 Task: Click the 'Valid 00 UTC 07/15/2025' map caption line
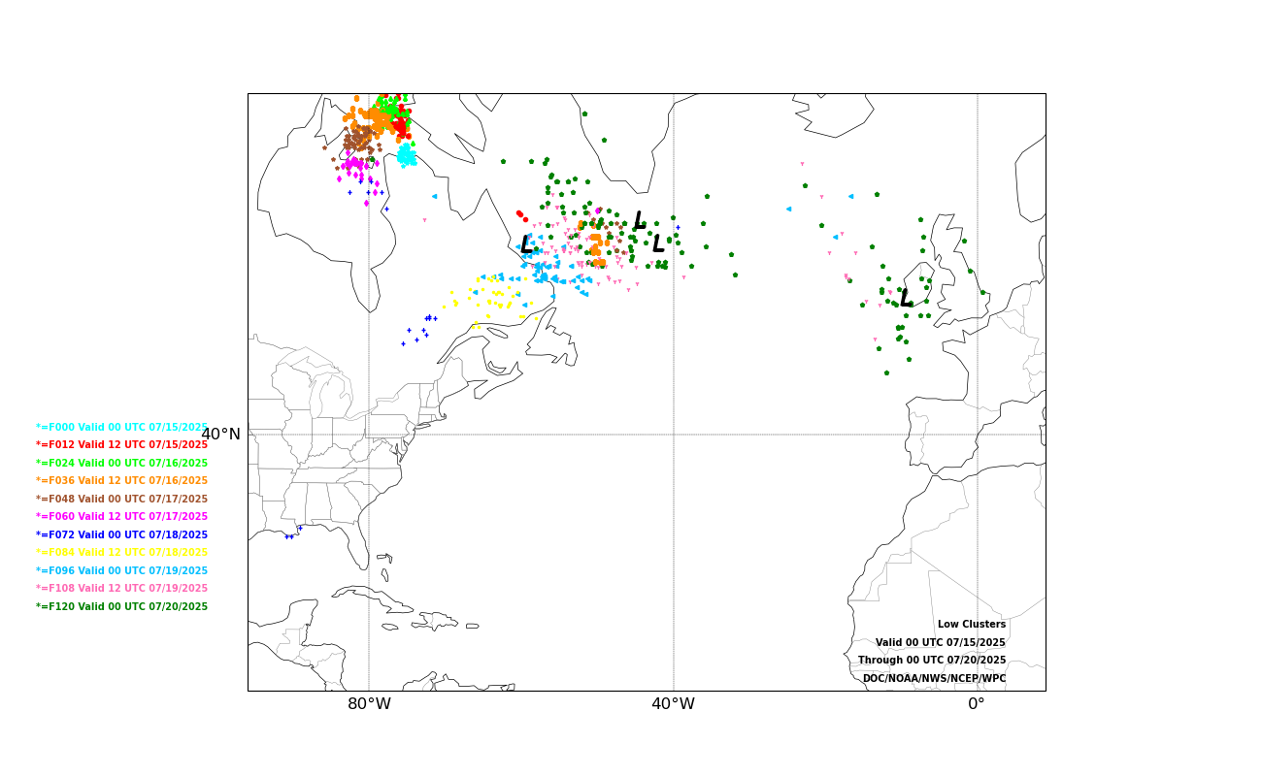pyautogui.click(x=941, y=643)
